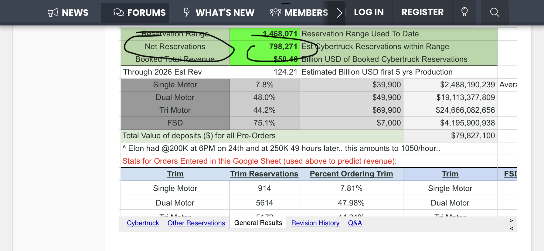544x251 pixels.
Task: Select the $2,488,190,239 revenue cell
Action: pos(450,85)
